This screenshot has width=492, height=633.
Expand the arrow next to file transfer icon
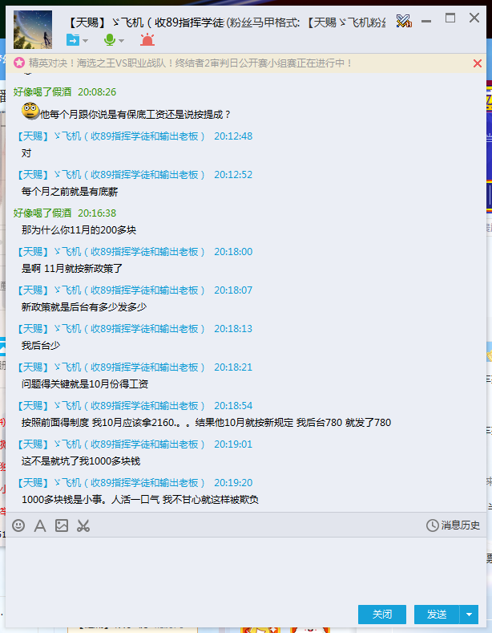[x=85, y=40]
